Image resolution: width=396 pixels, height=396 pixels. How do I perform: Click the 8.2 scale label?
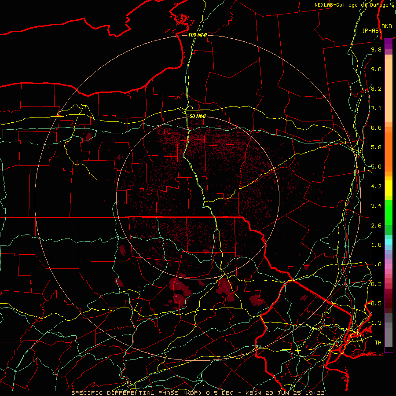(376, 88)
